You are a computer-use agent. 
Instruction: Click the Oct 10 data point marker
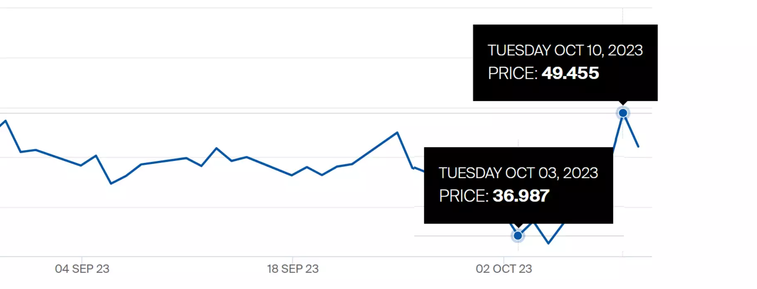click(x=623, y=113)
